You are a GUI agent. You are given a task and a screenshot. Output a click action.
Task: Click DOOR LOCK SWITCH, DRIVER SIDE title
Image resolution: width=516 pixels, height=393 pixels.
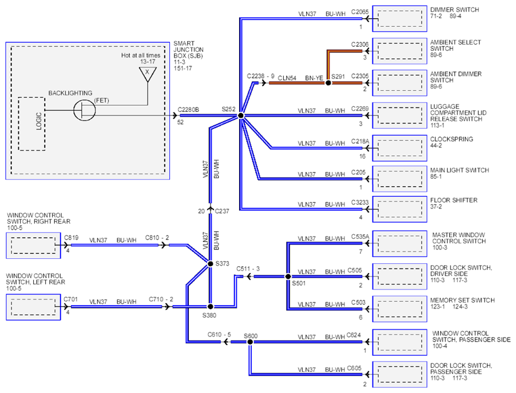tap(461, 271)
